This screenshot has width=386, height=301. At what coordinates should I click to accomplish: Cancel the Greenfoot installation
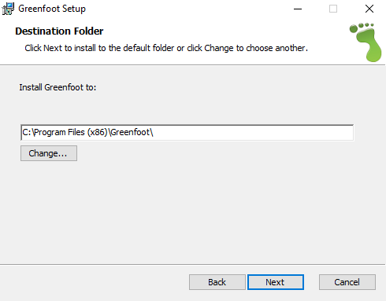point(347,282)
